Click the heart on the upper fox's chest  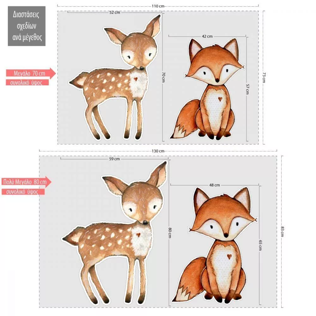[x=220, y=99]
